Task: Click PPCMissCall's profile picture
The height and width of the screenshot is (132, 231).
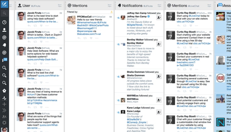Action: click(71, 20)
